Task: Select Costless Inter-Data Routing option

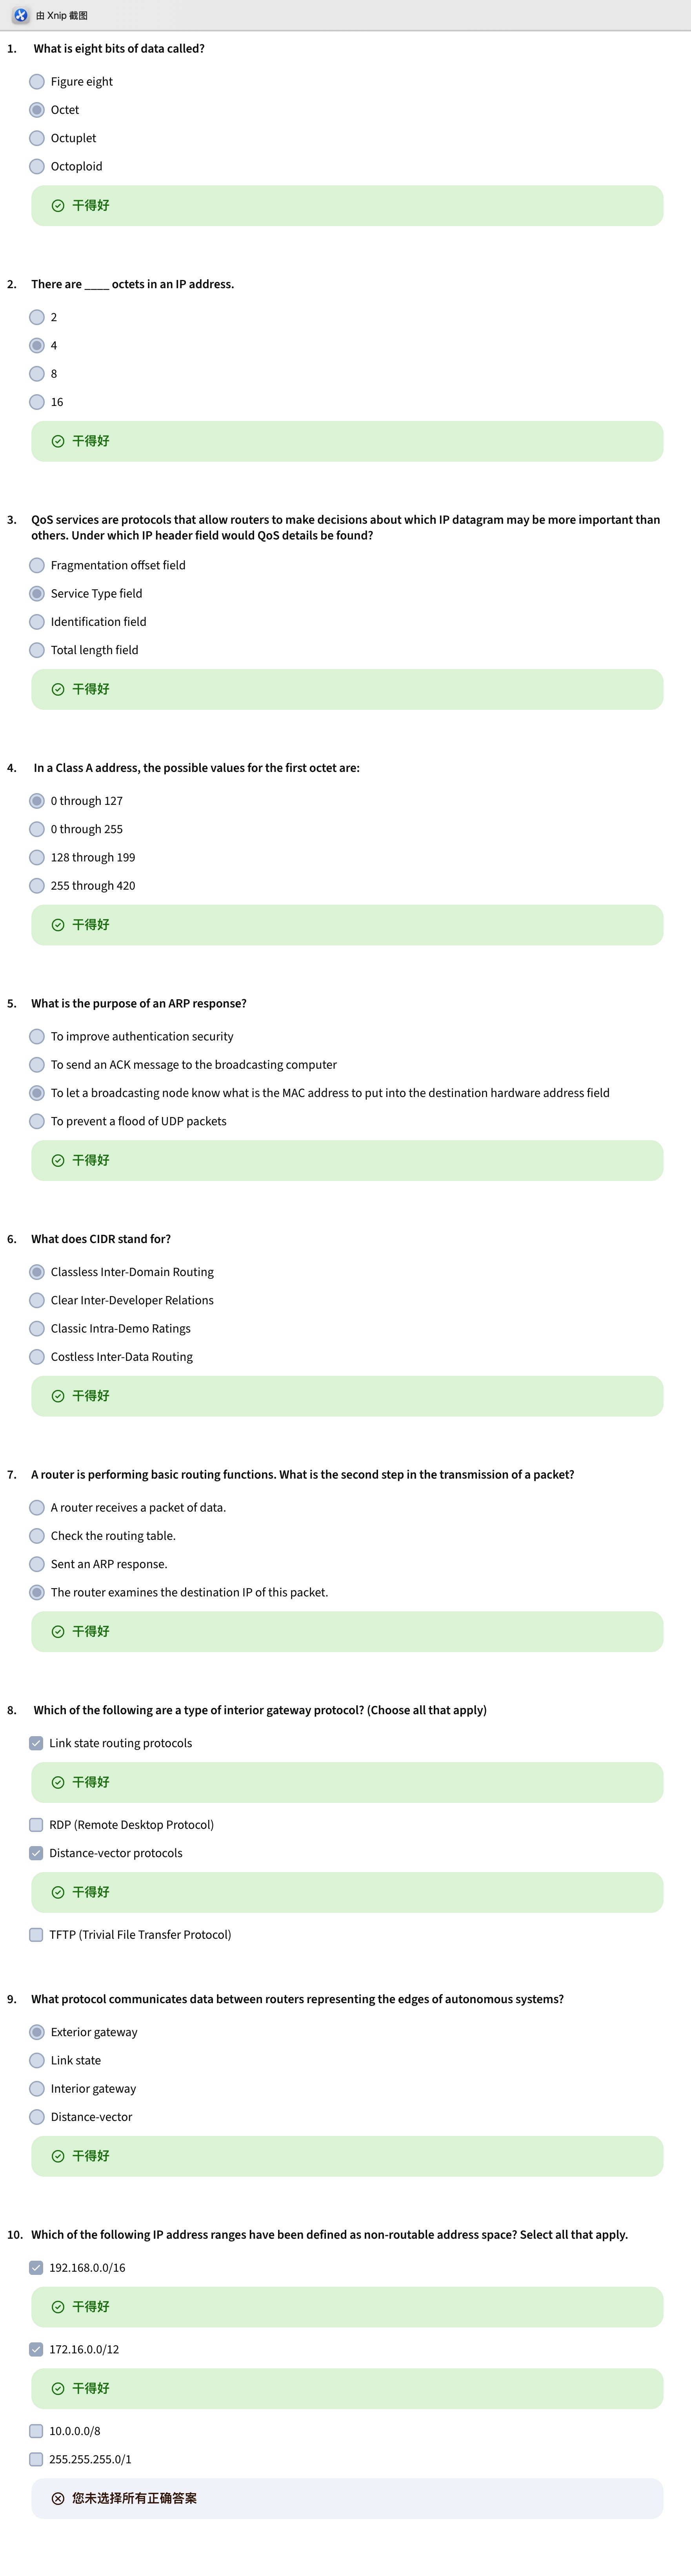Action: tap(37, 1356)
